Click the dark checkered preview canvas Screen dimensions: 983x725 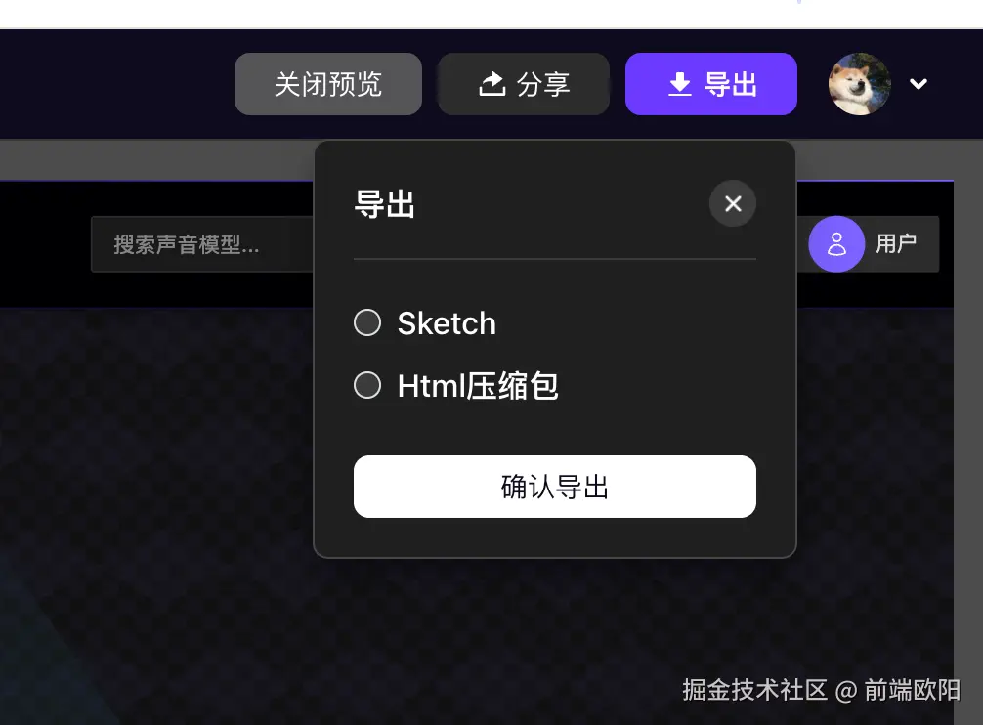coord(156,501)
